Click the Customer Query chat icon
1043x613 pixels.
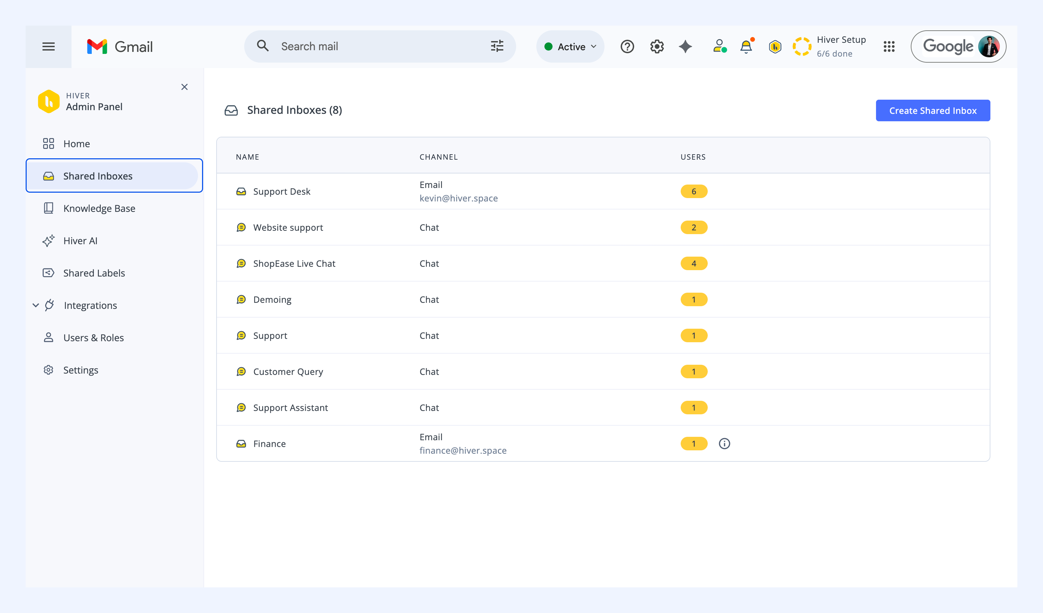[241, 372]
